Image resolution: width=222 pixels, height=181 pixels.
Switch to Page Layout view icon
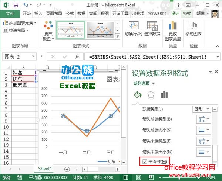coord(138,177)
